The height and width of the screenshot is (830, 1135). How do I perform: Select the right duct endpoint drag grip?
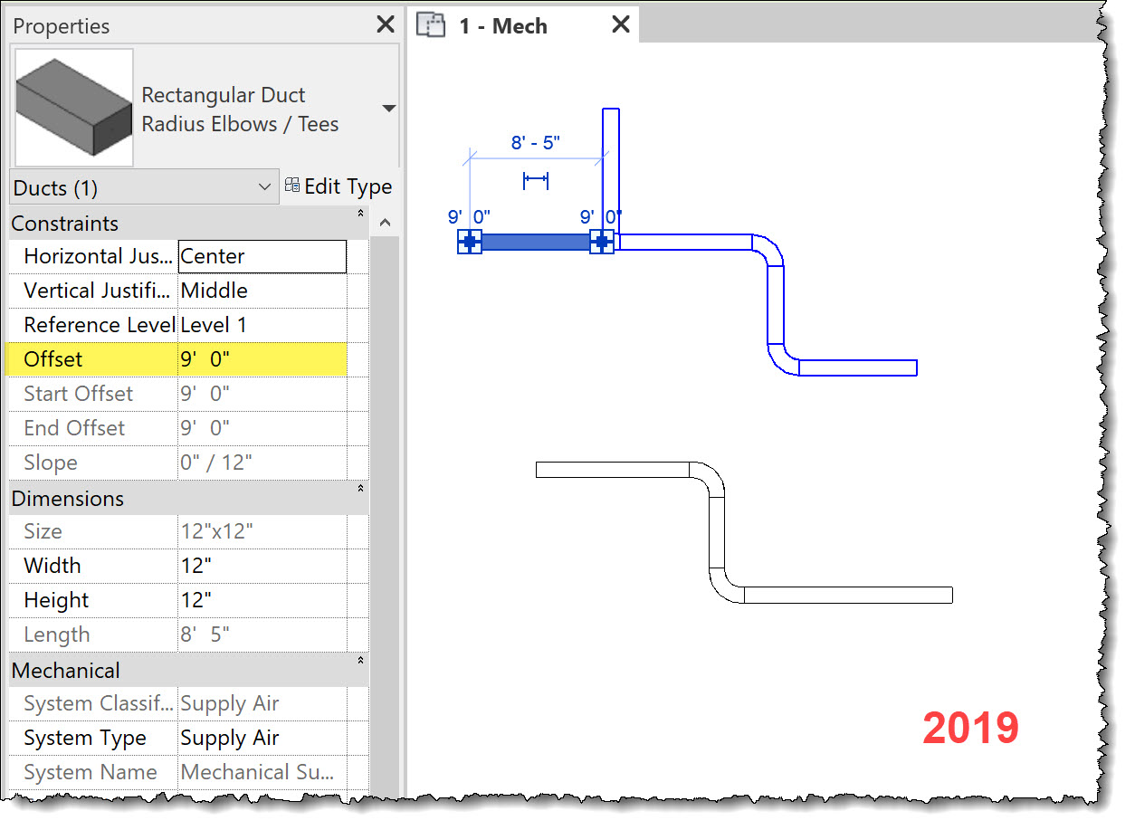click(603, 242)
